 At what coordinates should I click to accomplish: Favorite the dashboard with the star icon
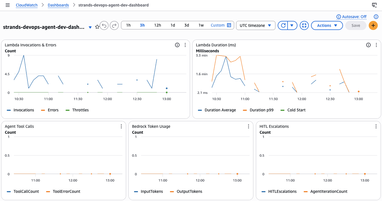[x=97, y=27]
